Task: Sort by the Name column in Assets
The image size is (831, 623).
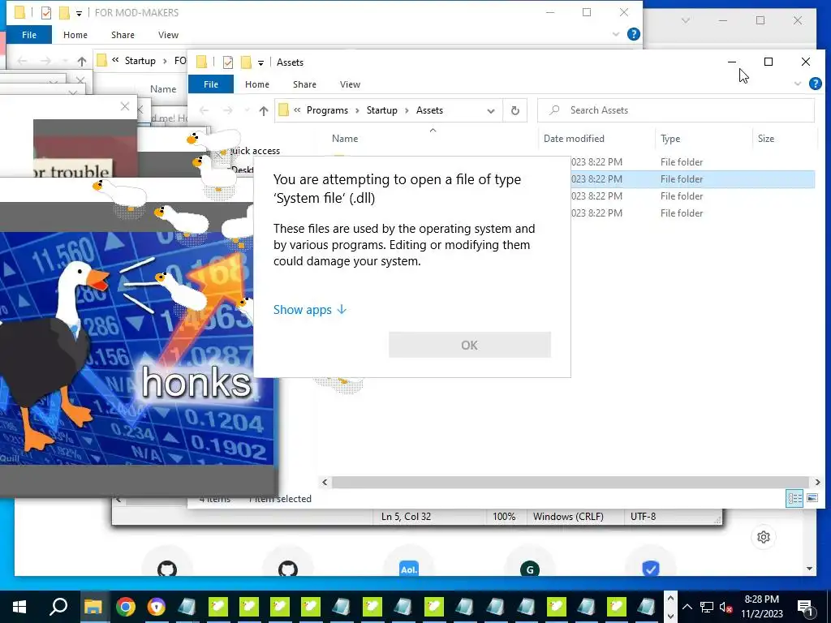Action: click(x=344, y=138)
